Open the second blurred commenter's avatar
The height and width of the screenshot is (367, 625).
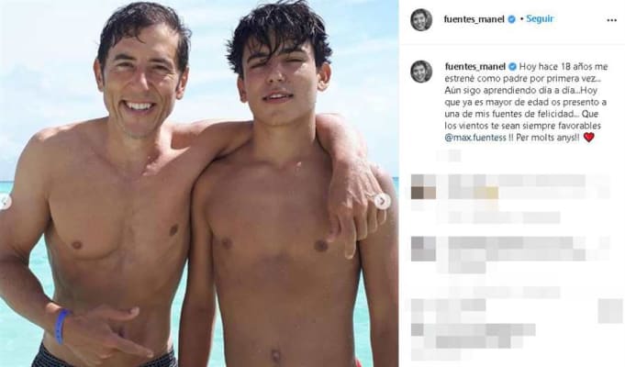point(423,249)
